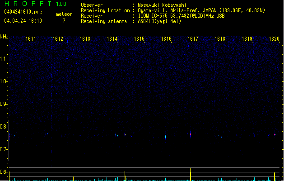Click the 0.8 kHz frequency tick label
This screenshot has height=181, width=284.
click(x=4, y=127)
